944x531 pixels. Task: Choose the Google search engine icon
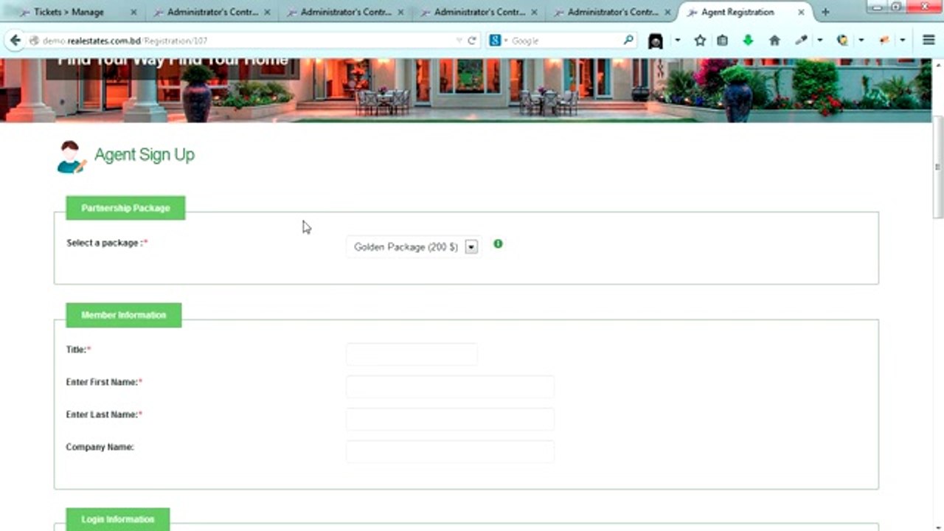[x=495, y=41]
